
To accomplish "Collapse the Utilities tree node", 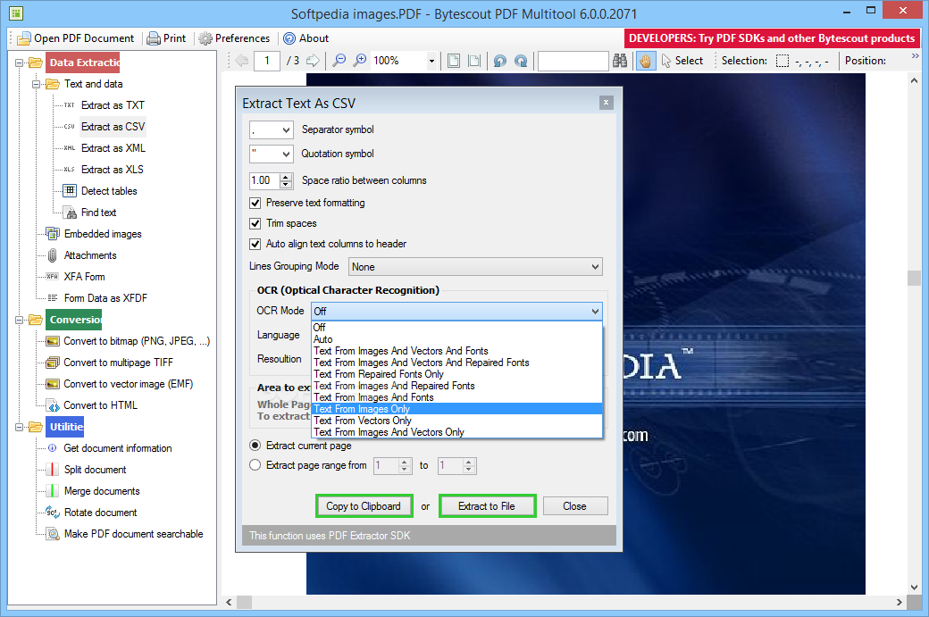I will (x=20, y=427).
